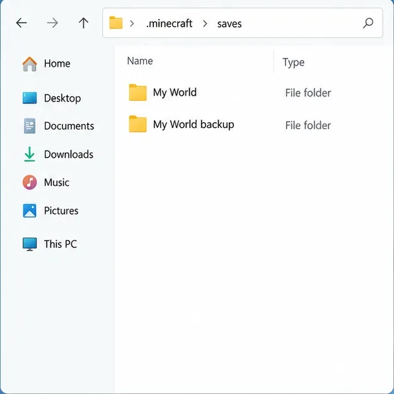The width and height of the screenshot is (394, 394).
Task: Open Downloads in the navigation pane
Action: tap(69, 154)
